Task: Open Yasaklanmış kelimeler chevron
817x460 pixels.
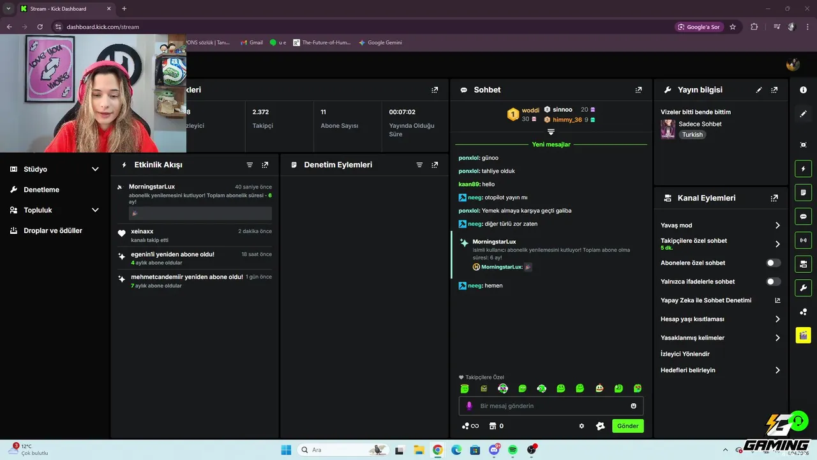Action: 777,338
